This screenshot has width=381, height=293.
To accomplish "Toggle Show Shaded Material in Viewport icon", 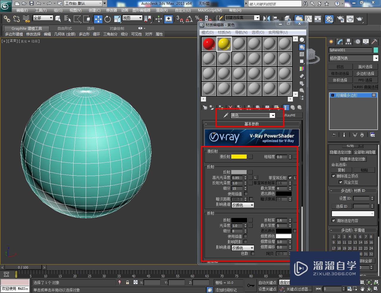I will 276,107.
